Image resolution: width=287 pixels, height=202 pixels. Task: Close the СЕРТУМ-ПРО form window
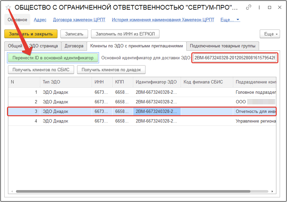(280, 7)
